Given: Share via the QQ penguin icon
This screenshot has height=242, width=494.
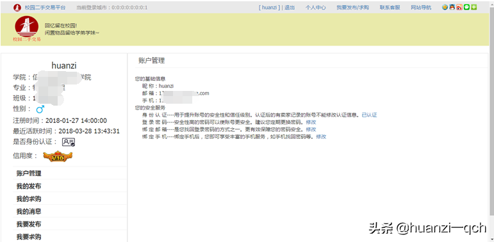Looking at the screenshot, I should [x=452, y=7].
